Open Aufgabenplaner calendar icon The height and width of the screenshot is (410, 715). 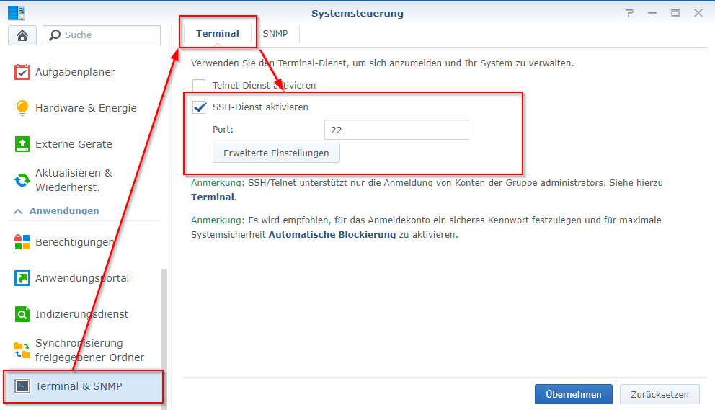pos(22,72)
